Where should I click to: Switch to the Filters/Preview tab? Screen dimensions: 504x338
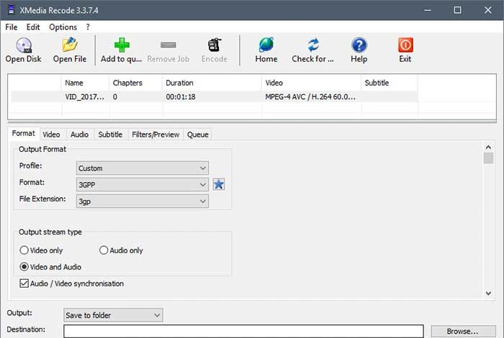156,134
